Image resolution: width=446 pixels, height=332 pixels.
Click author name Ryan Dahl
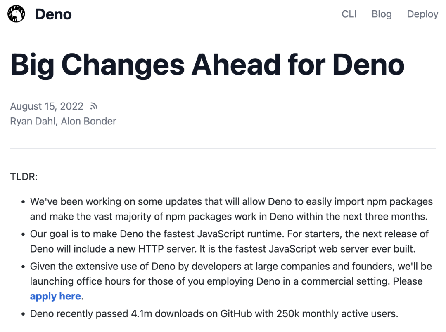(x=33, y=121)
